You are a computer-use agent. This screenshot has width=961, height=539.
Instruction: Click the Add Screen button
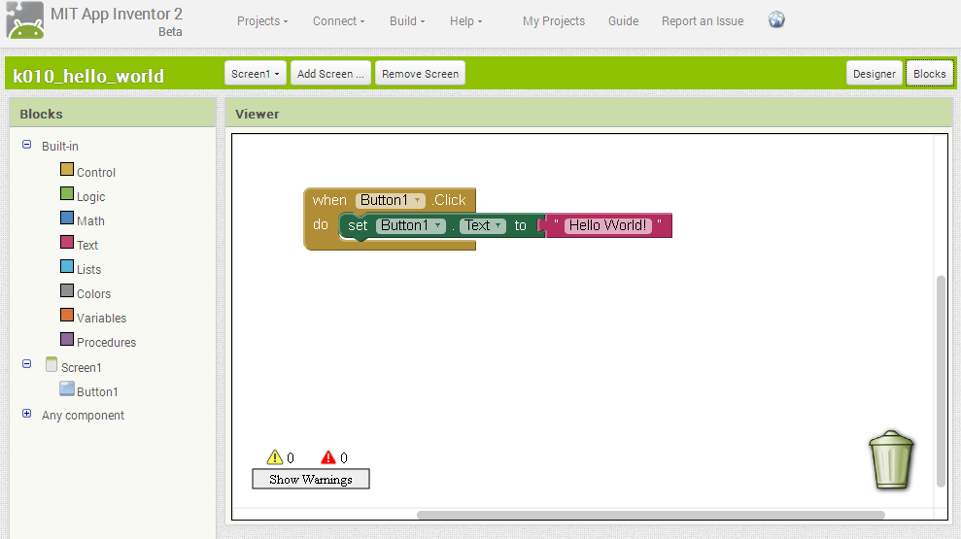click(330, 74)
